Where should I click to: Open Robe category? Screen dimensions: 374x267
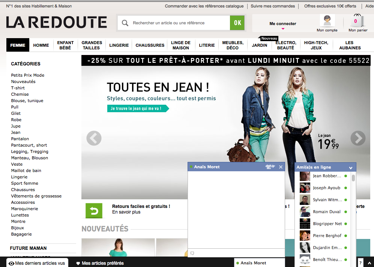pyautogui.click(x=16, y=120)
